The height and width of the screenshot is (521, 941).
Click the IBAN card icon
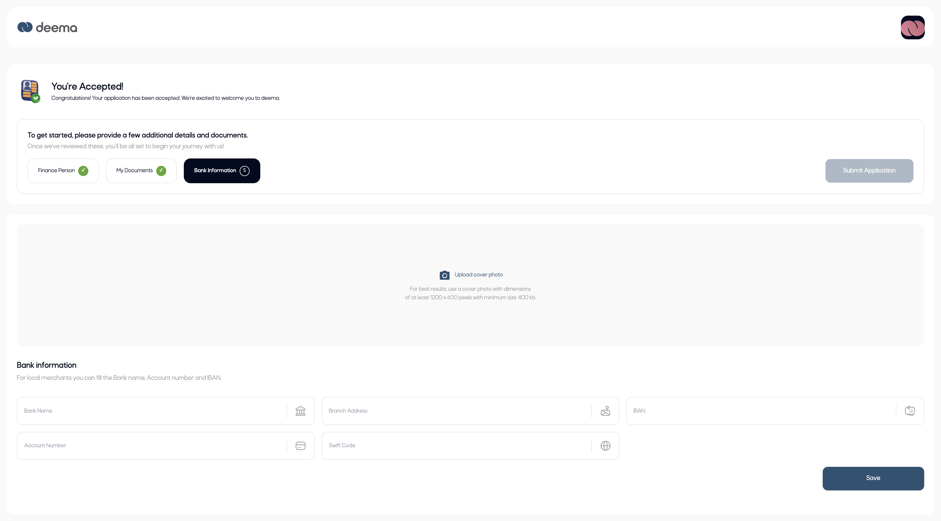[x=910, y=411]
